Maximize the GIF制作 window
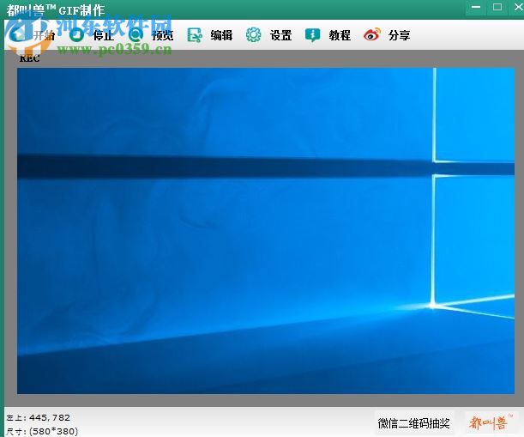Screen dimensions: 524x437 pyautogui.click(x=497, y=7)
